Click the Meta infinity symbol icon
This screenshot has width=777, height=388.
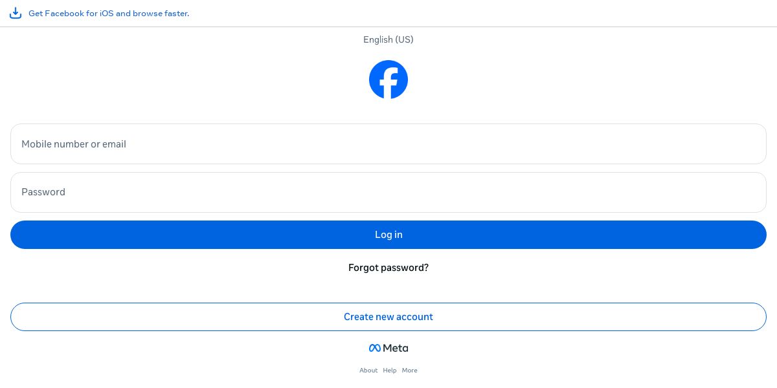[x=375, y=348]
